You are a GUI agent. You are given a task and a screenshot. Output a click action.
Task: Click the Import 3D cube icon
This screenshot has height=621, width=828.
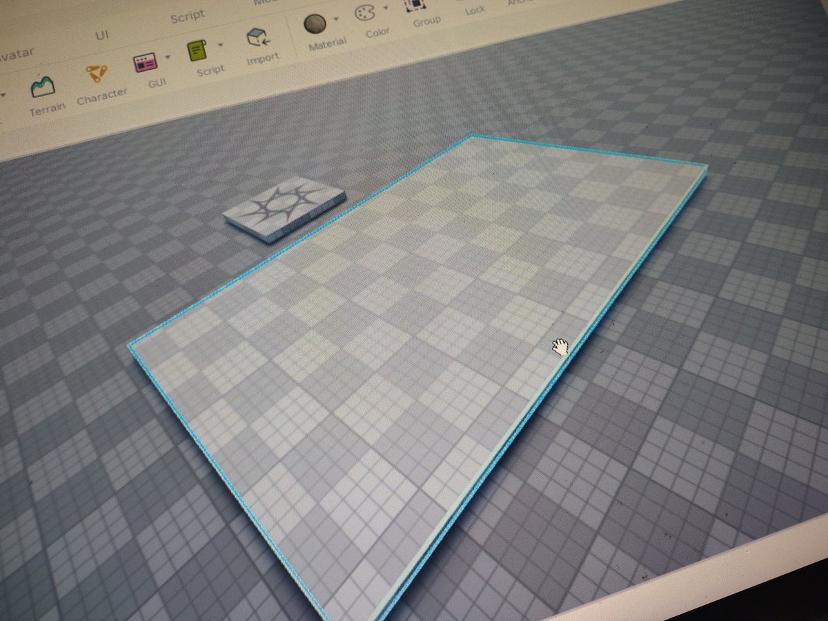(258, 39)
